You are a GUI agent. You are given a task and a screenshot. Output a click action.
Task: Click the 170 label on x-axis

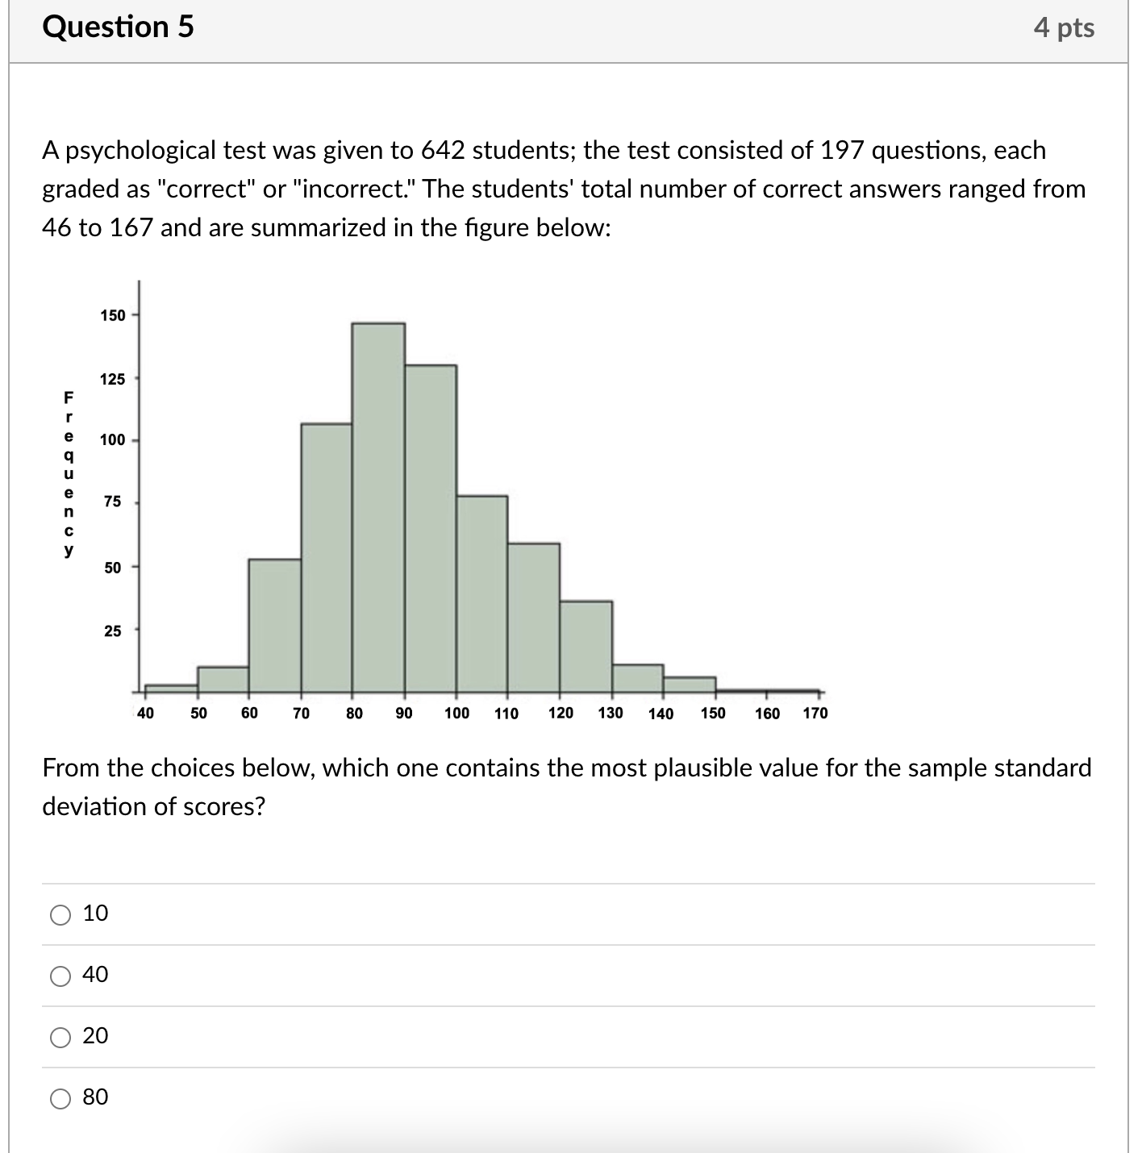(x=815, y=712)
